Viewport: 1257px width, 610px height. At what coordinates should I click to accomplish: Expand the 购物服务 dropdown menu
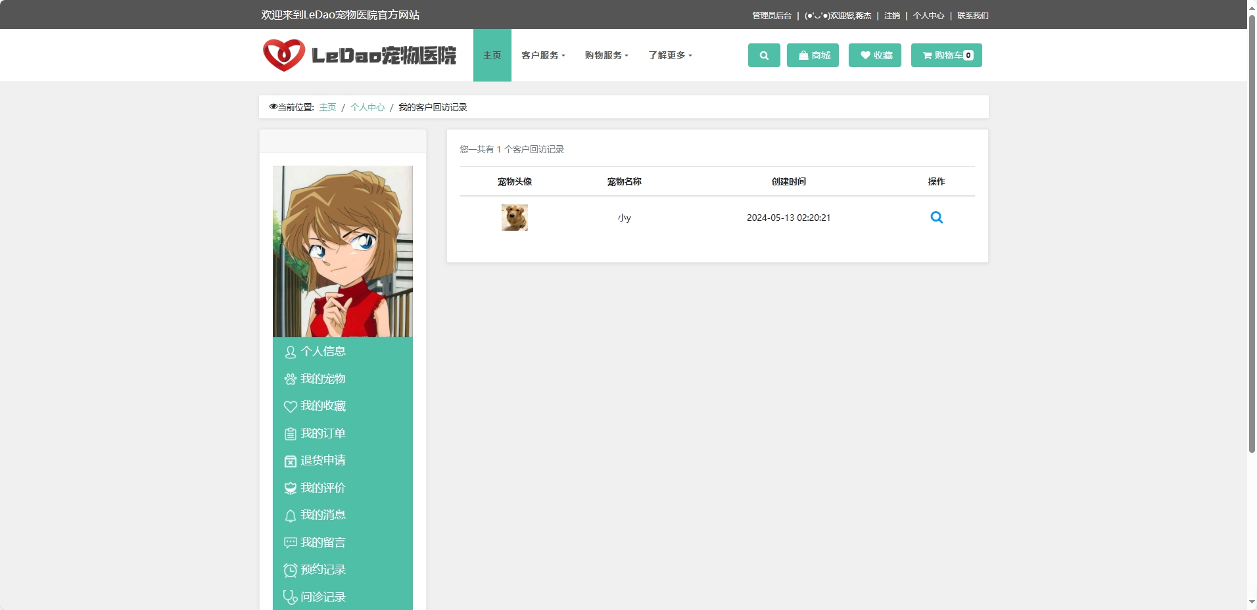pyautogui.click(x=605, y=55)
